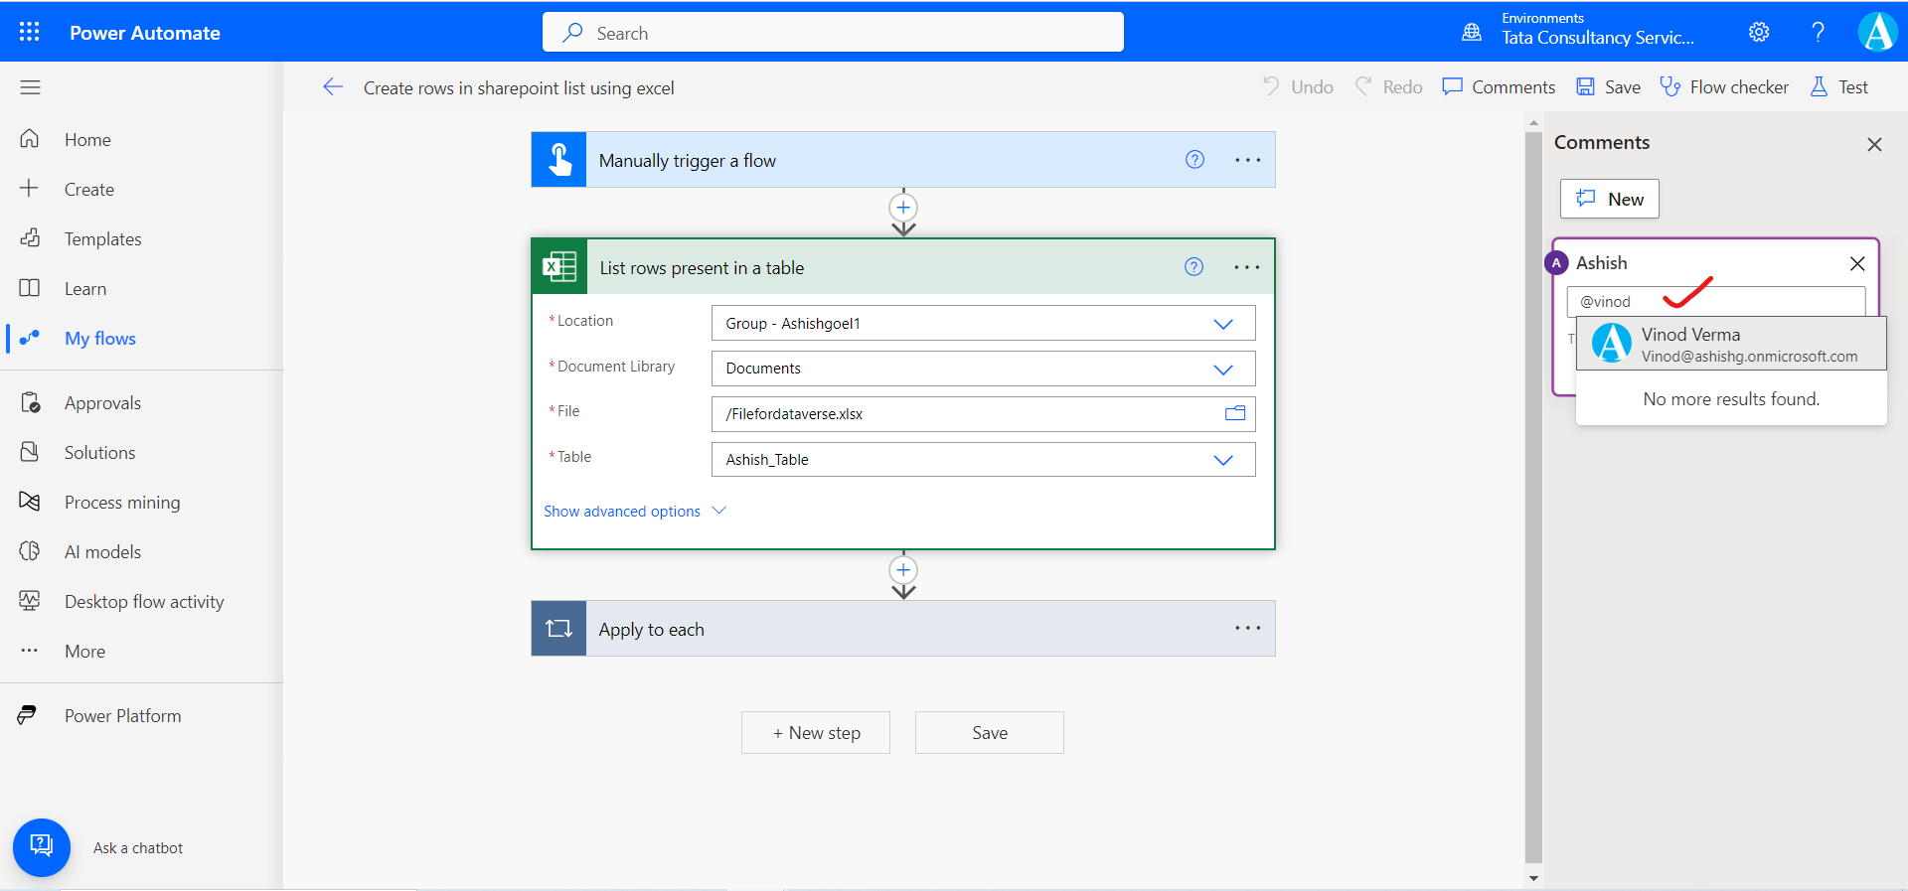Image resolution: width=1908 pixels, height=891 pixels.
Task: Expand Show advanced options
Action: pyautogui.click(x=634, y=511)
